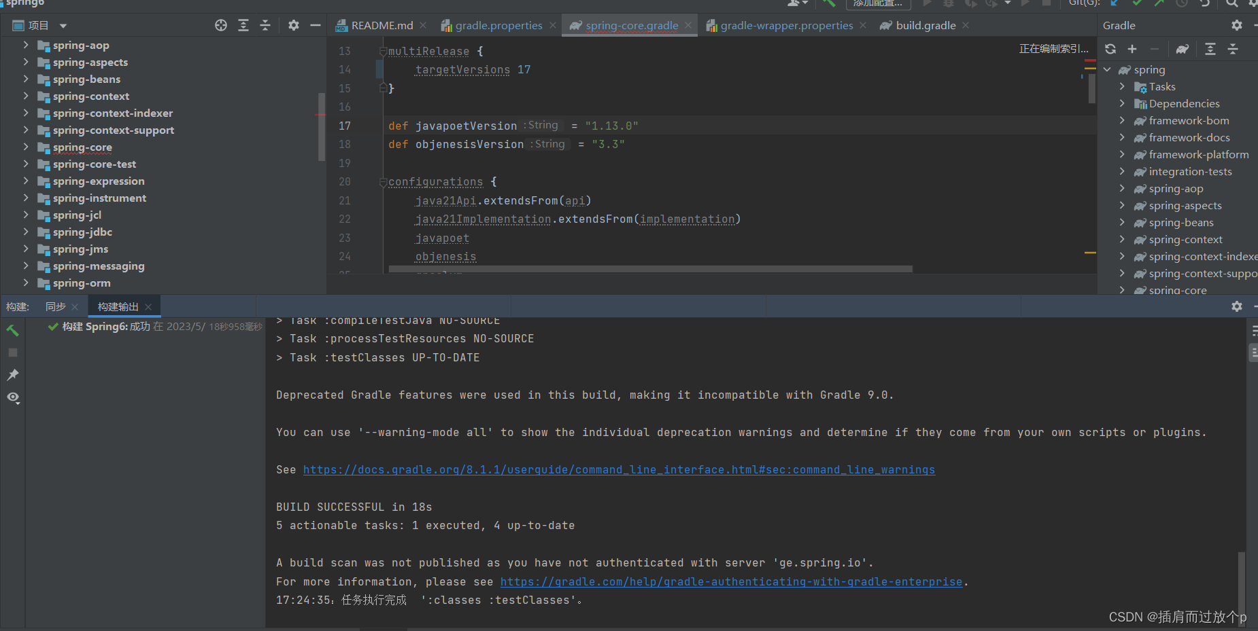This screenshot has width=1258, height=631.
Task: Close the spring-core.gradle editor tab
Action: coord(688,25)
